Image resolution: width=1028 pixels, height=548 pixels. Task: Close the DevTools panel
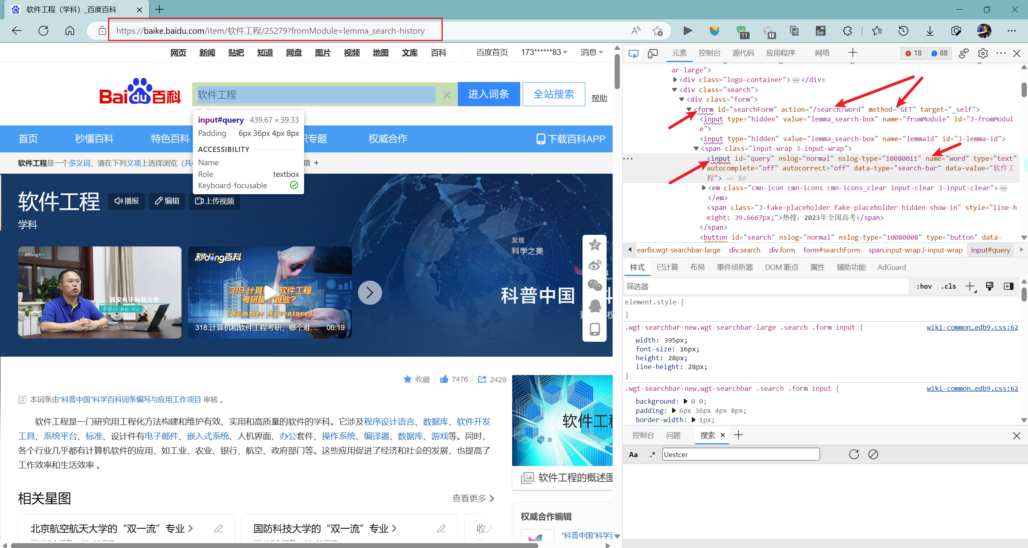pyautogui.click(x=1017, y=53)
